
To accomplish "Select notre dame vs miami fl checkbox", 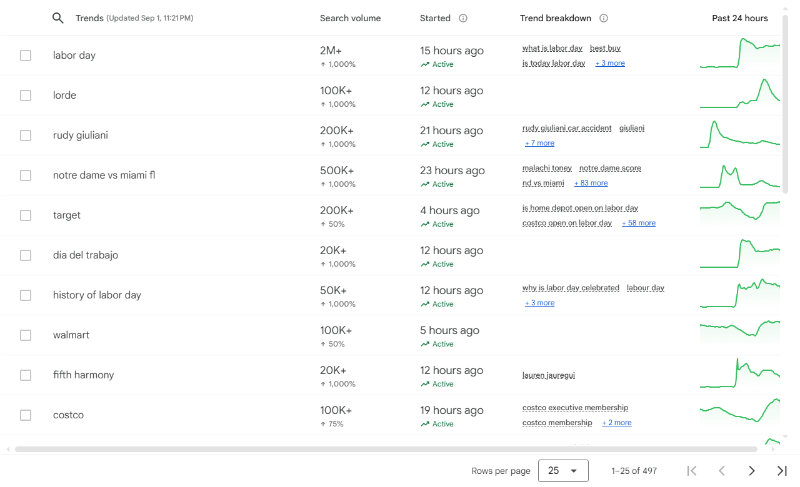I will [x=26, y=175].
